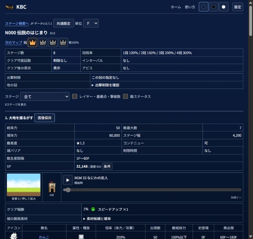This screenshot has height=239, width=253.
Task: Click the スピードアップ ×1 reward text
Action: pyautogui.click(x=113, y=209)
